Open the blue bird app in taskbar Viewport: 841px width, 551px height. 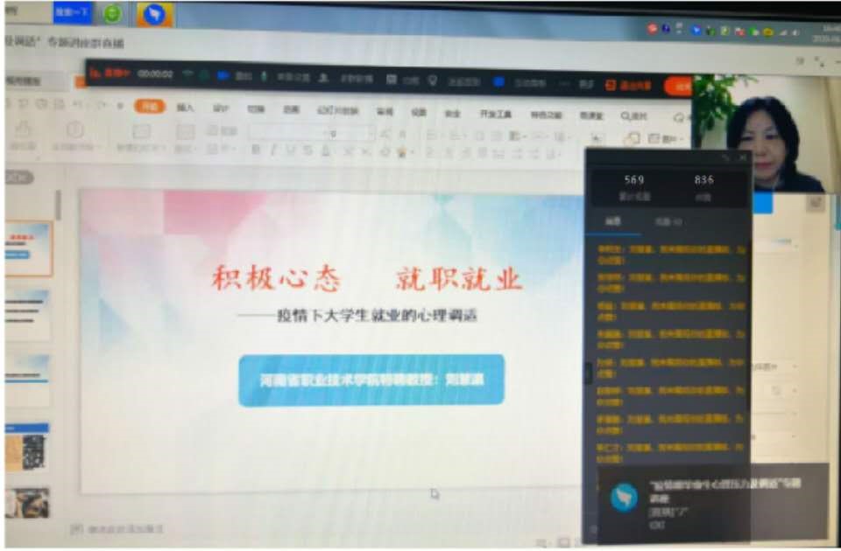[154, 14]
